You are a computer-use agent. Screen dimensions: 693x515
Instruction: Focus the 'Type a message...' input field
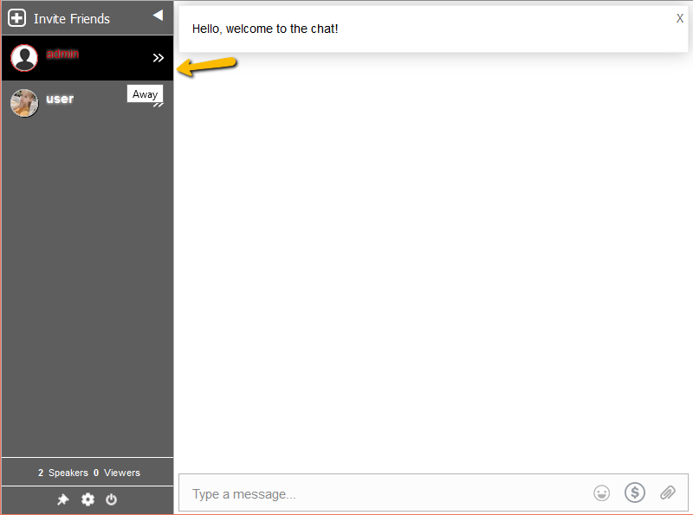point(381,493)
